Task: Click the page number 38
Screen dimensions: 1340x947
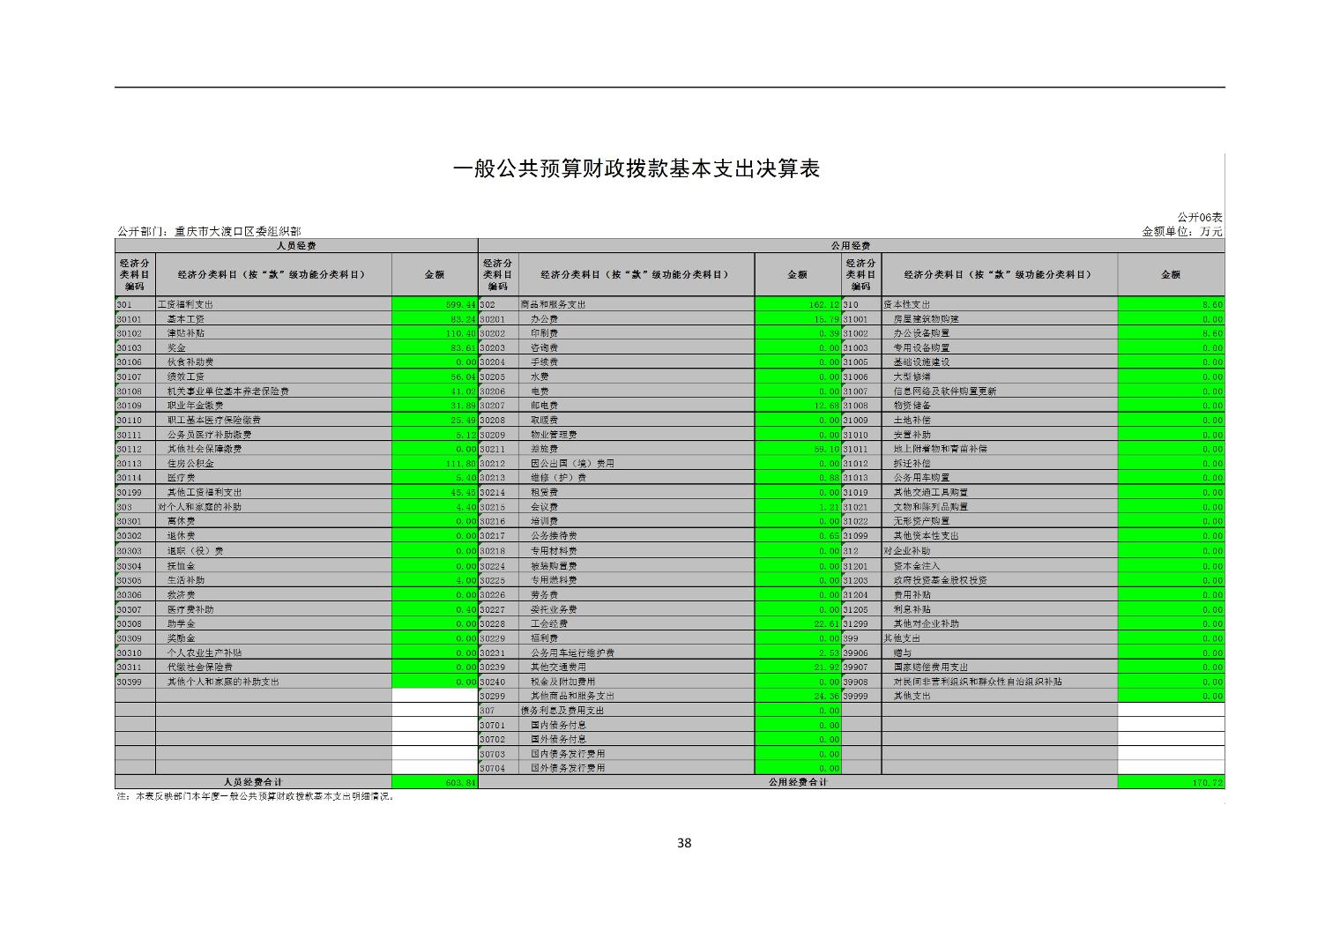Action: pos(684,843)
